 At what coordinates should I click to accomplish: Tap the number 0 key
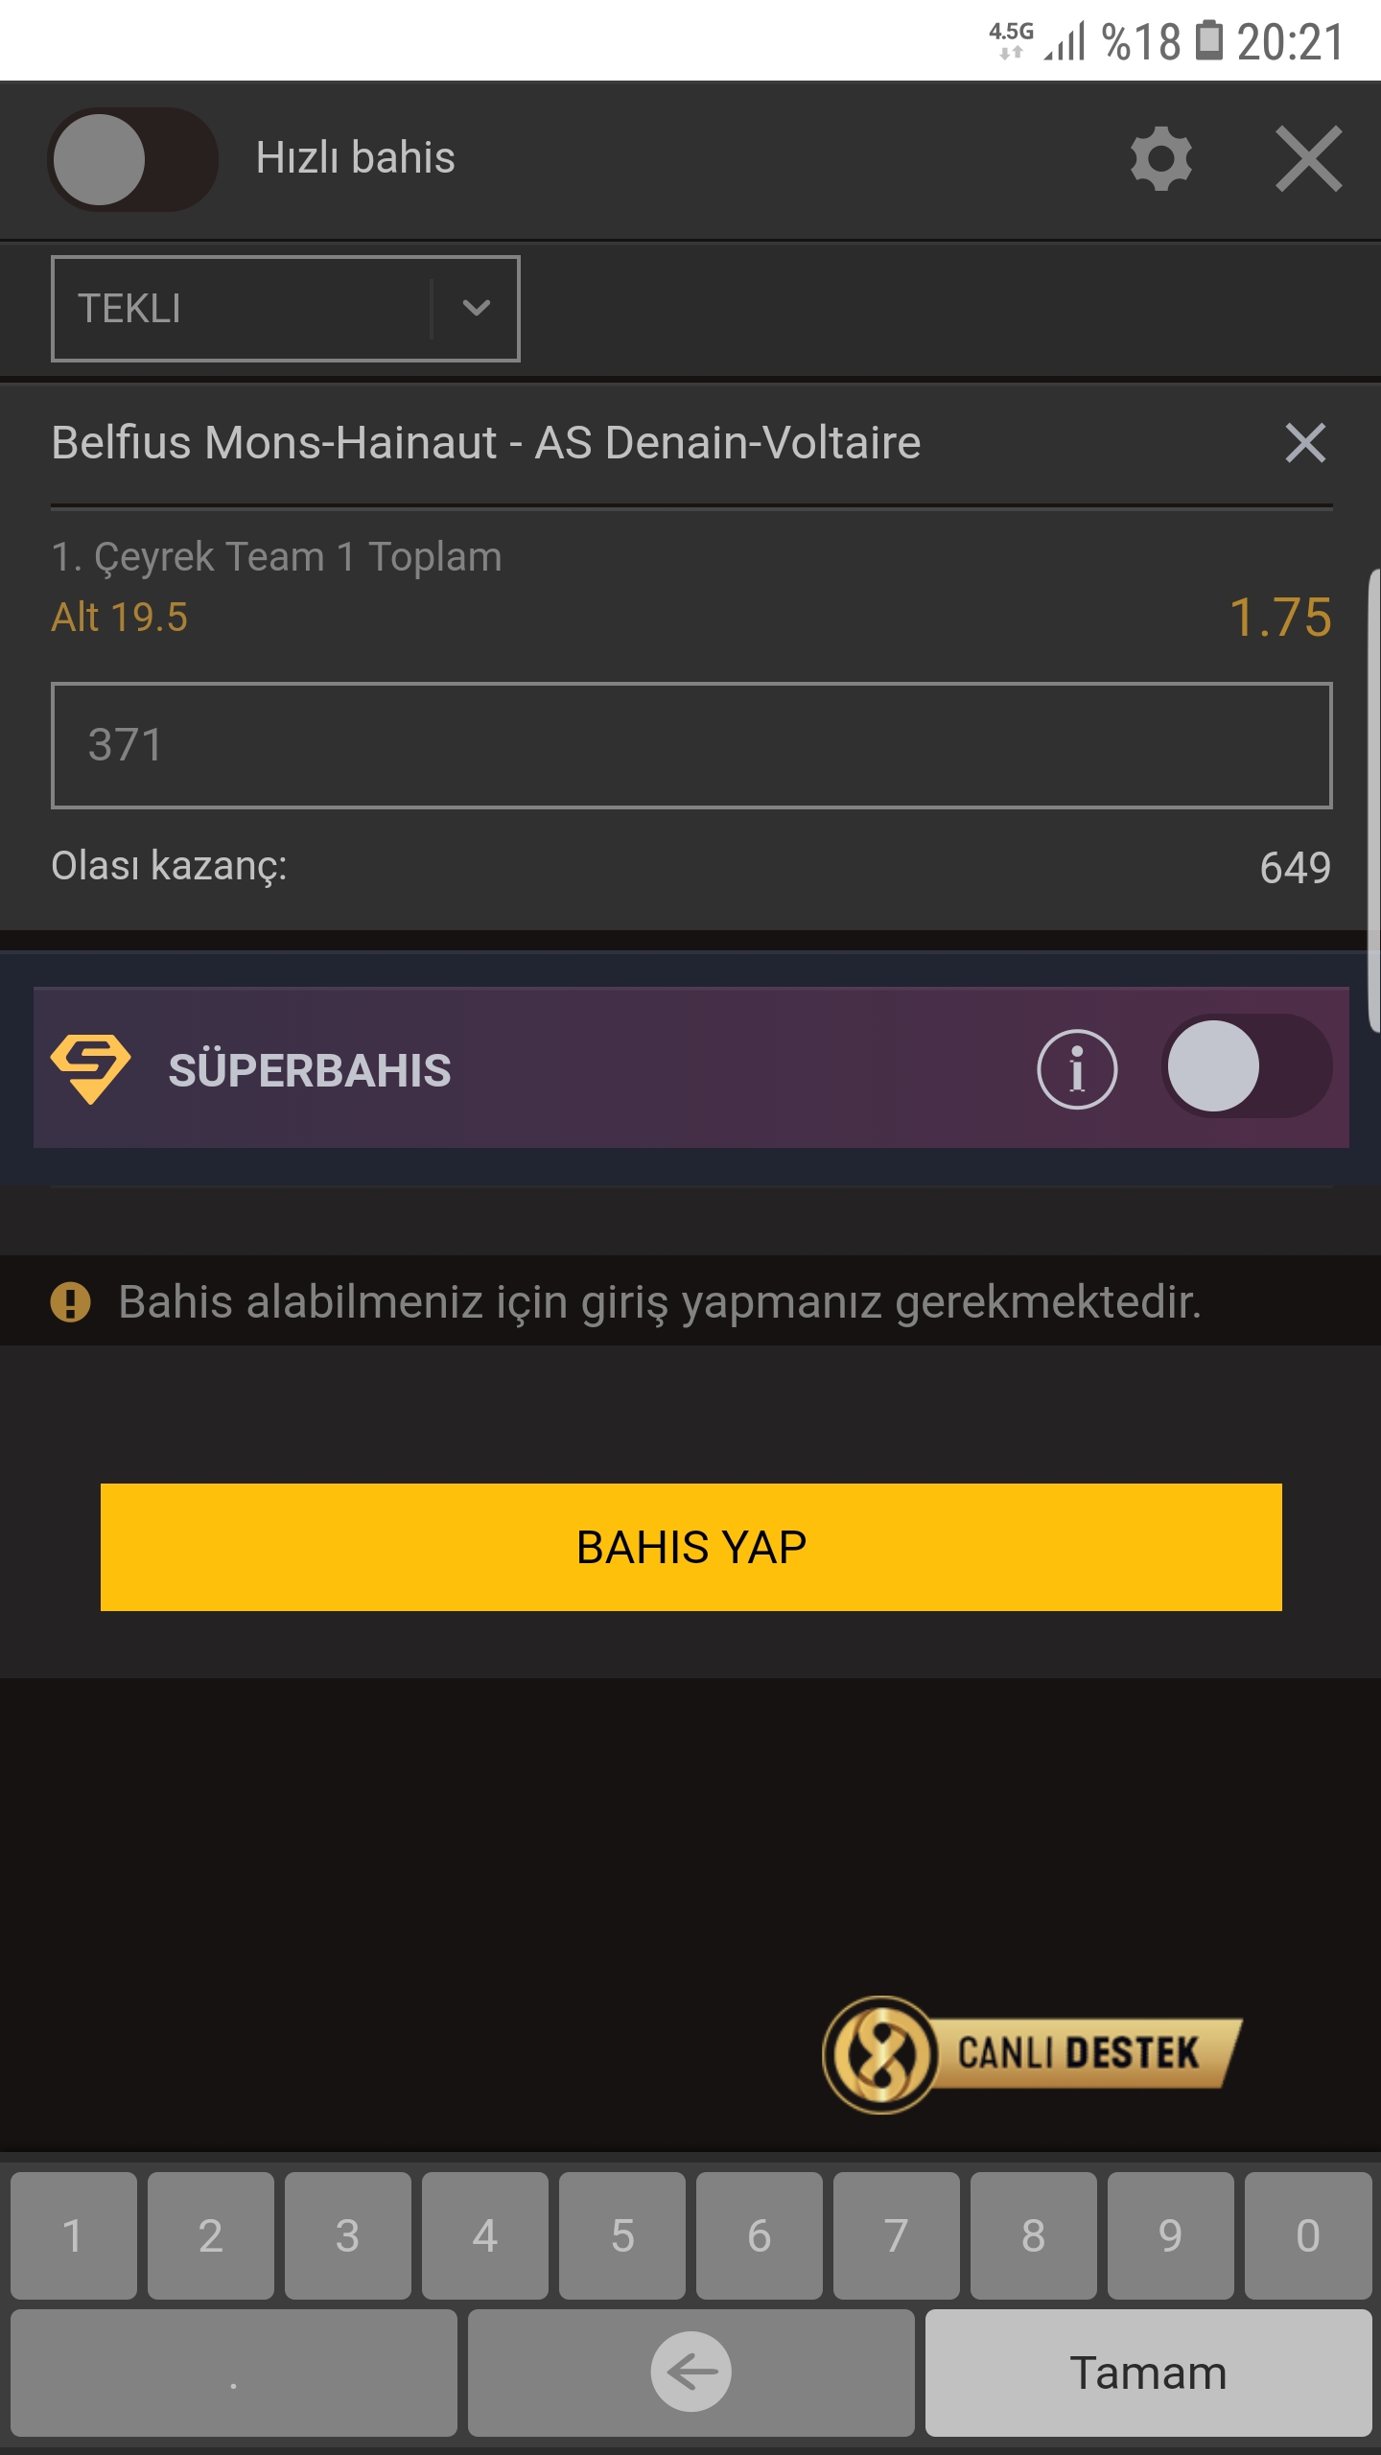click(1308, 2235)
